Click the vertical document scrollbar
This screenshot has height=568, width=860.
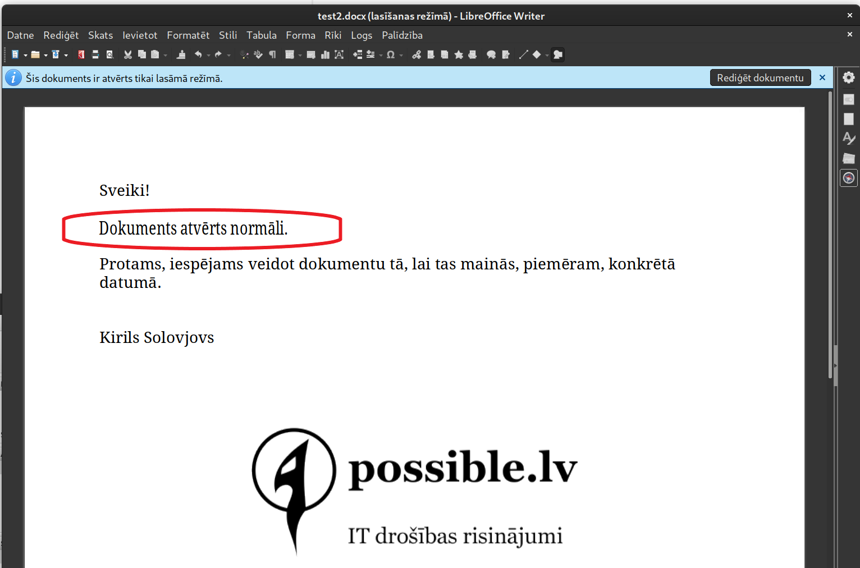830,236
